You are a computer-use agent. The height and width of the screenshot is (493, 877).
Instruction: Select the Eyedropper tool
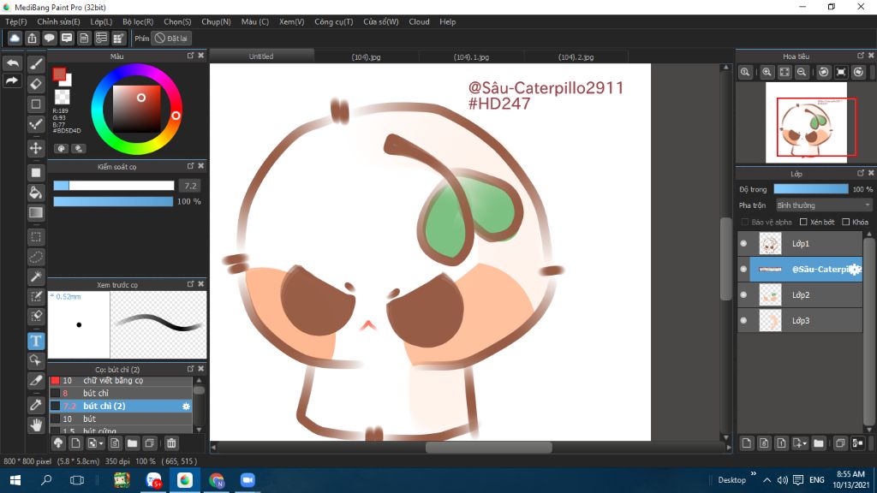pyautogui.click(x=36, y=405)
